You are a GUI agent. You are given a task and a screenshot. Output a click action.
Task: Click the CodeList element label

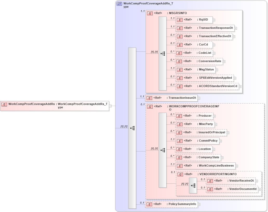click(203, 53)
